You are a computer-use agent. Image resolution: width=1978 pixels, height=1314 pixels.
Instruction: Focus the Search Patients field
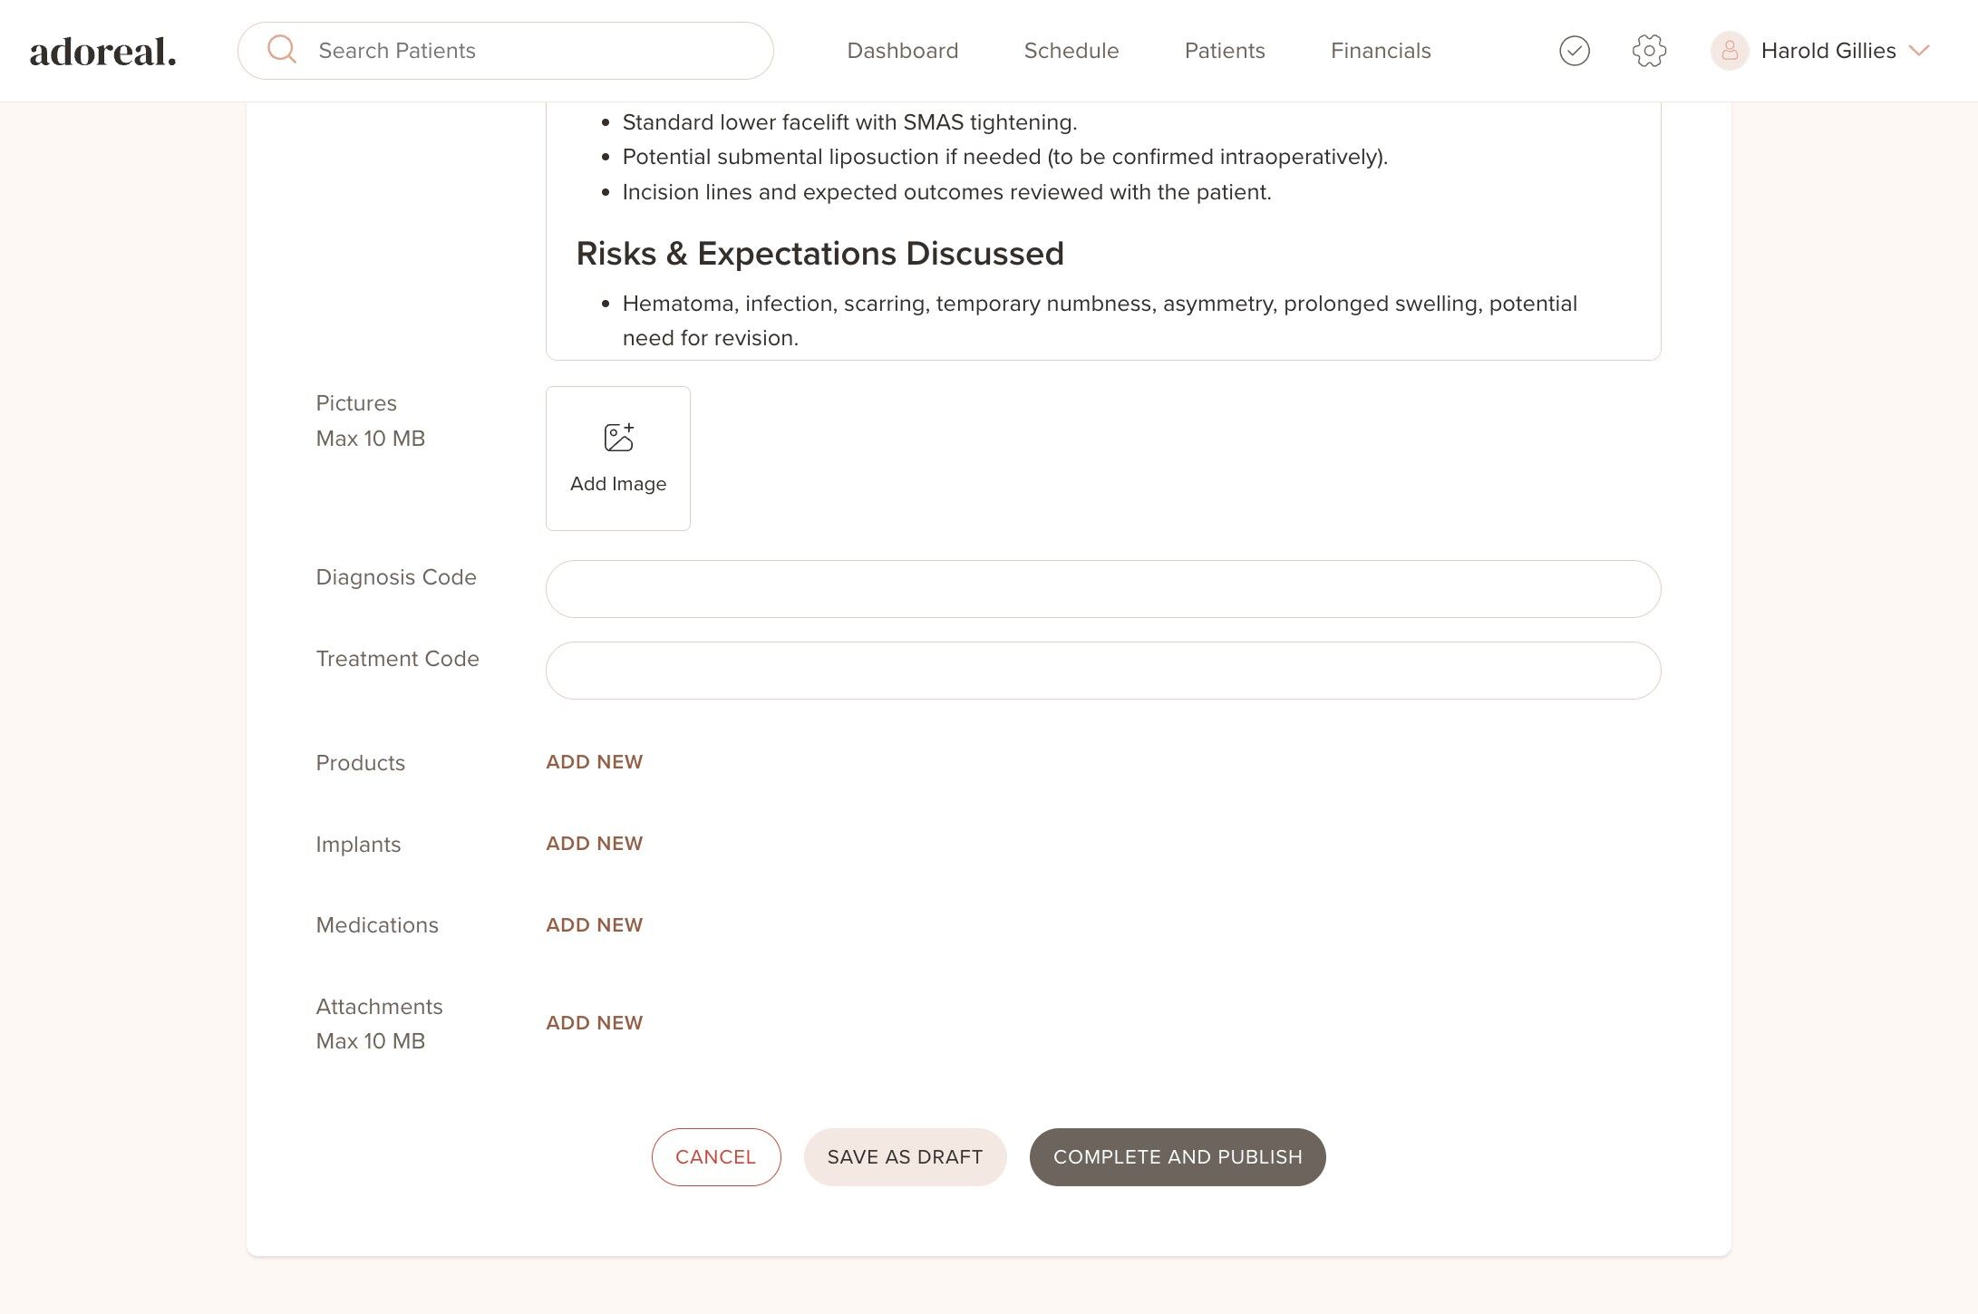[535, 51]
